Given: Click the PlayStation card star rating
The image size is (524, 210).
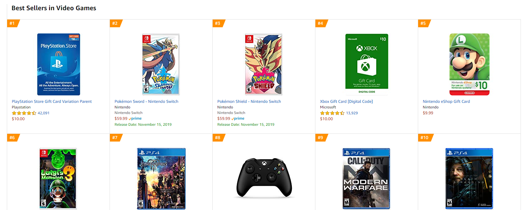Looking at the screenshot, I should [x=24, y=113].
